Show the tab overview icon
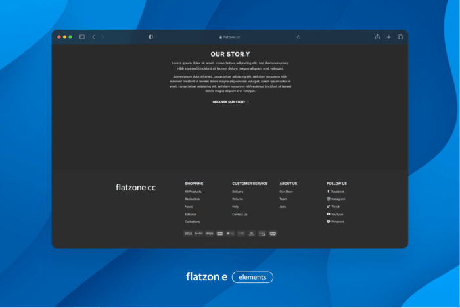Screen dimensions: 460x308 [400, 37]
